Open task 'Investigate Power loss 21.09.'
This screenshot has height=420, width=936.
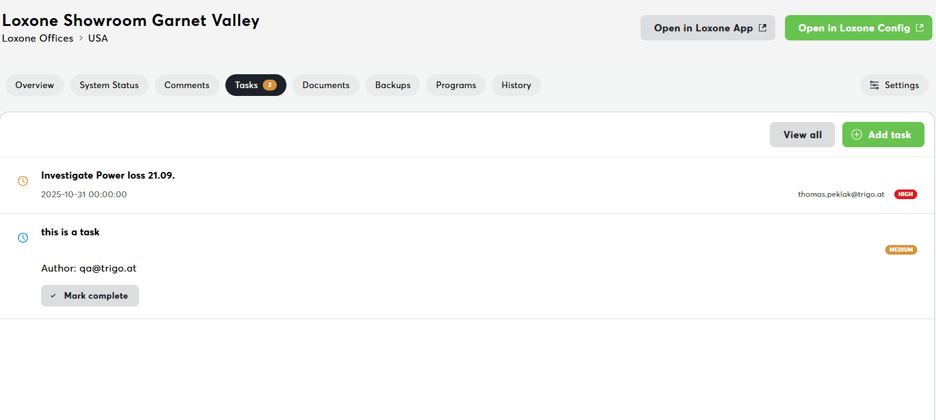click(108, 175)
